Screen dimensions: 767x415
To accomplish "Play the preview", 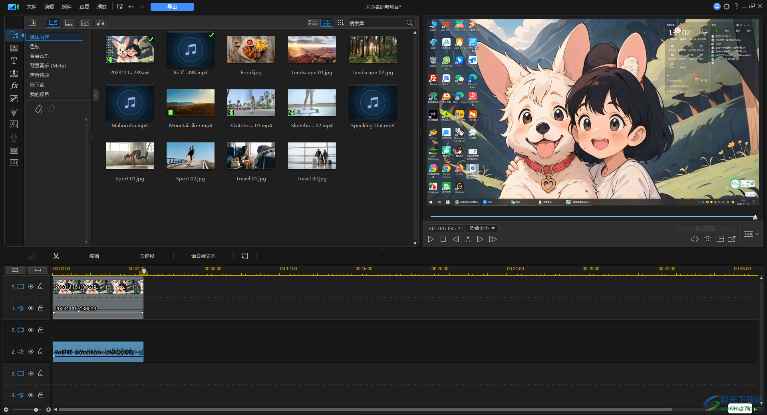I will pyautogui.click(x=431, y=239).
